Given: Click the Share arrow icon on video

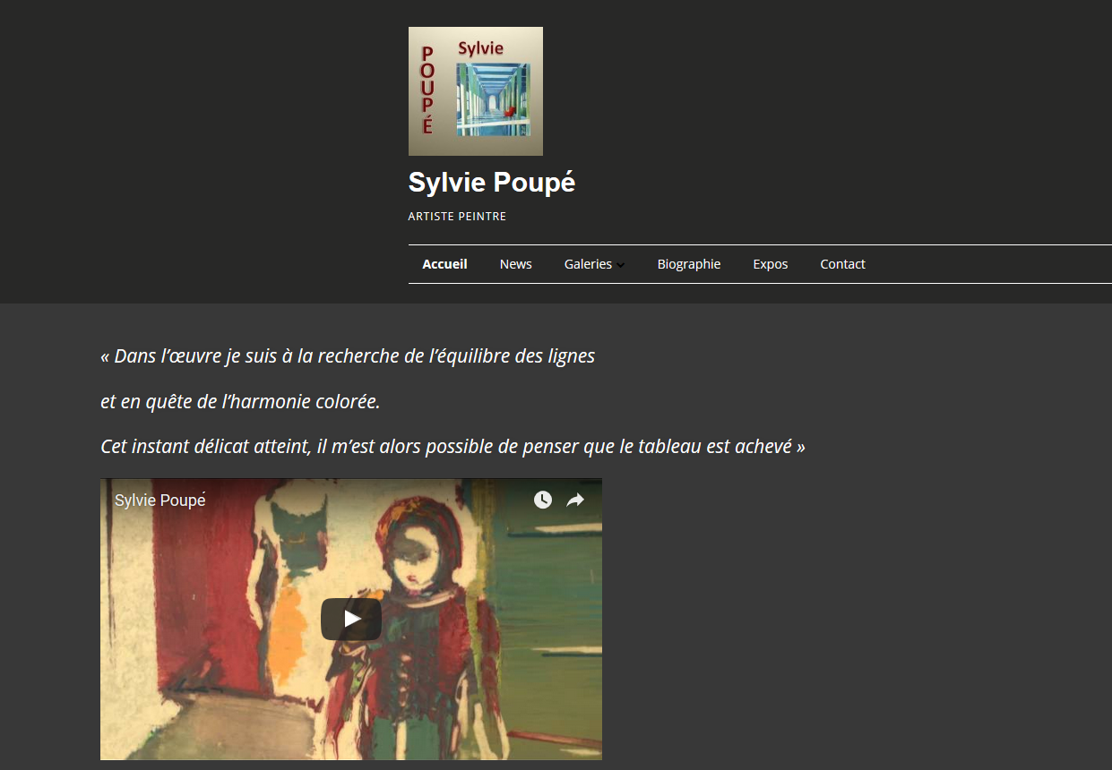Looking at the screenshot, I should point(575,500).
